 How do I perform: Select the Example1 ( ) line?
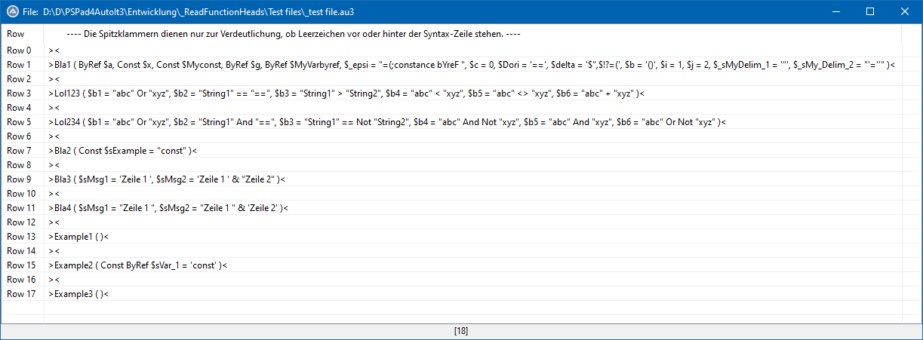78,237
